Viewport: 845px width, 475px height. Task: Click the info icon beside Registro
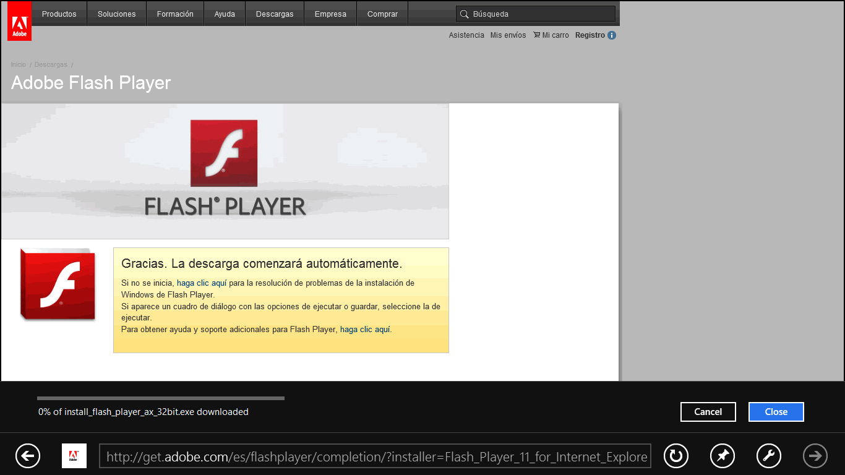pyautogui.click(x=612, y=35)
